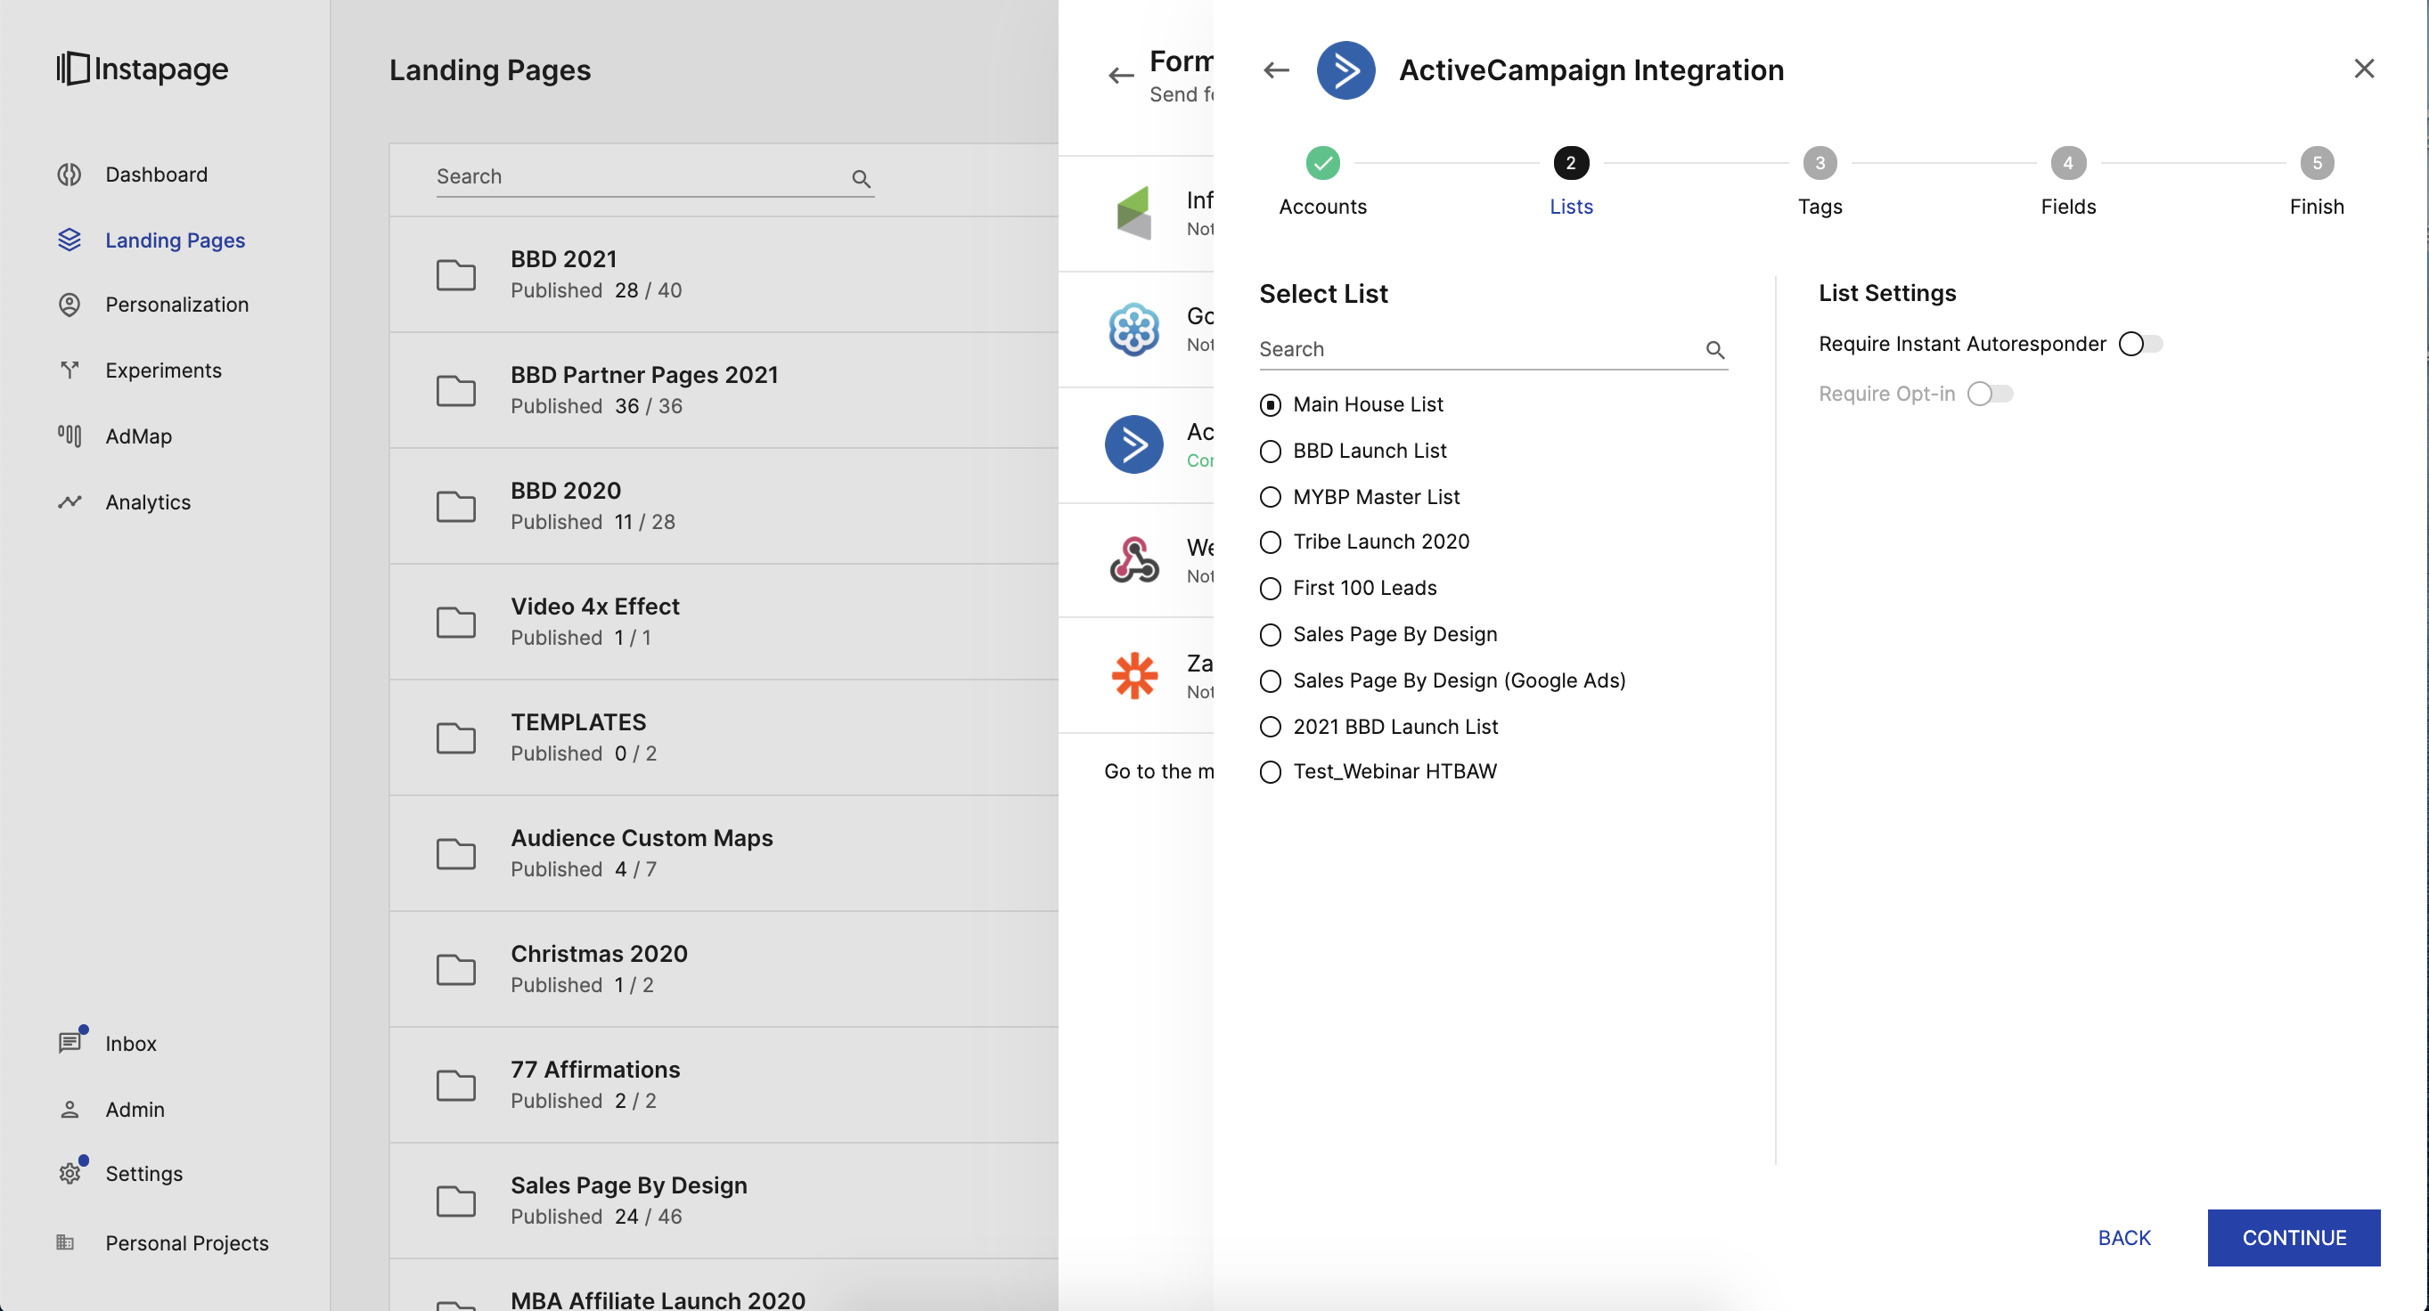This screenshot has height=1311, width=2429.
Task: Open the Christmas 2020 folder icon
Action: (x=456, y=970)
